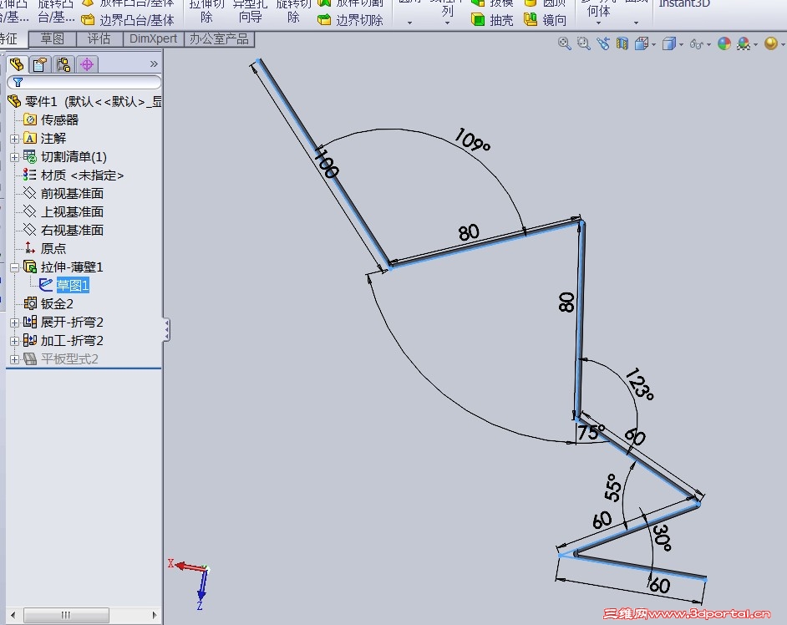Select the 右视基准面 plane
The image size is (787, 625).
pyautogui.click(x=63, y=231)
